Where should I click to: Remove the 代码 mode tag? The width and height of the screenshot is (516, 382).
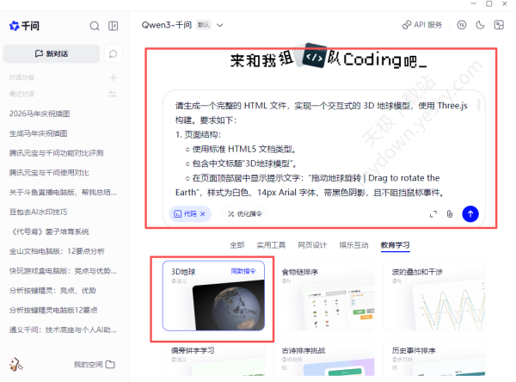coord(202,213)
